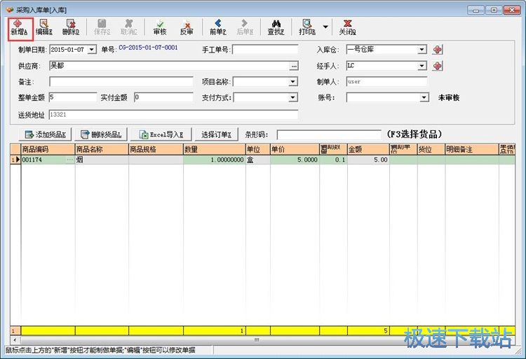Click the 商品名称 column header
This screenshot has width=526, height=359.
point(102,149)
